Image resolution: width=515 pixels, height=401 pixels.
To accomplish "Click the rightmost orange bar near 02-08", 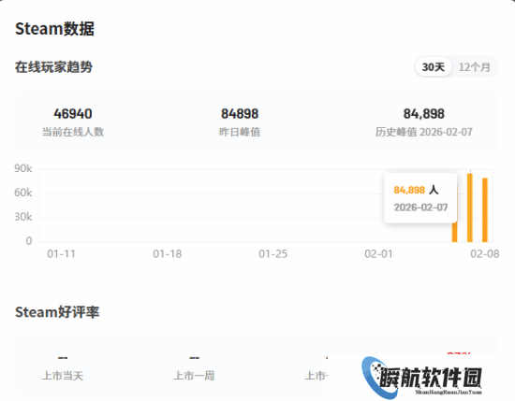I will tap(485, 209).
